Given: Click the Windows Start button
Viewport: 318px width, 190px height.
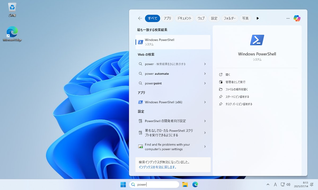Looking at the screenshot, I should coord(123,184).
